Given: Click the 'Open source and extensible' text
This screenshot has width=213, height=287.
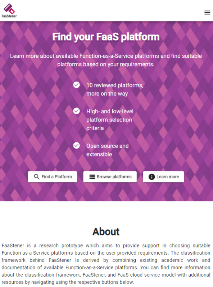Looking at the screenshot, I should [x=108, y=150].
